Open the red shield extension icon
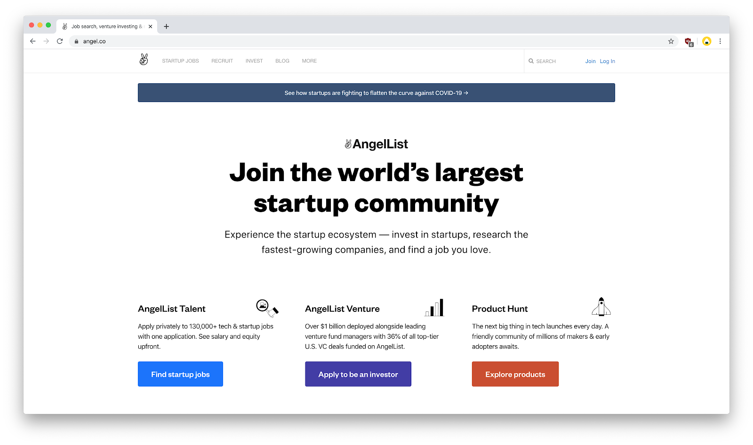The image size is (753, 445). point(689,42)
